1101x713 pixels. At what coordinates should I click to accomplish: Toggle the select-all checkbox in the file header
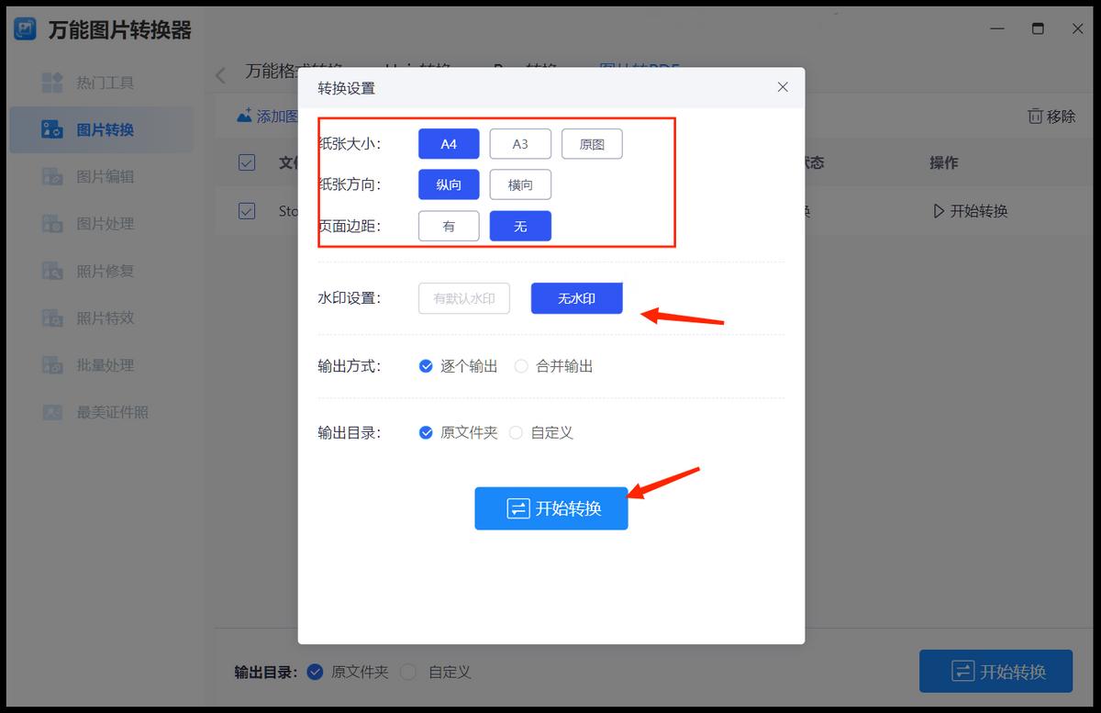click(x=246, y=162)
